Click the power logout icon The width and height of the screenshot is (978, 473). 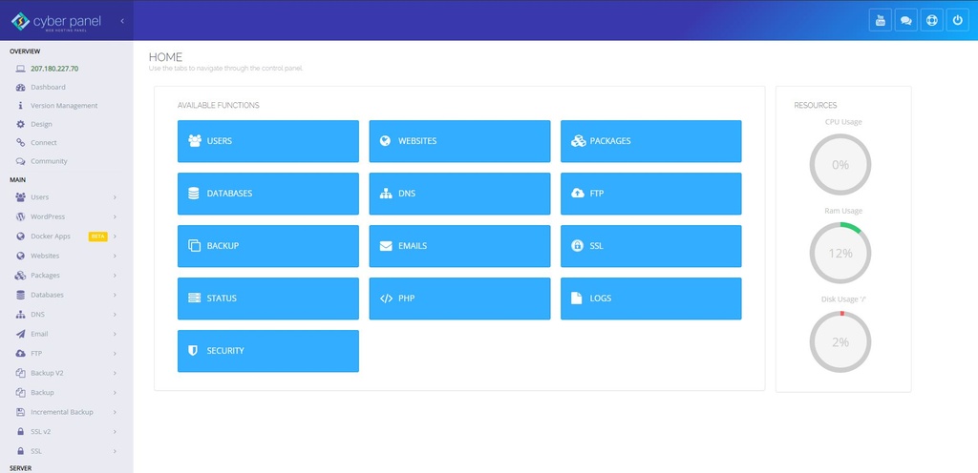pos(957,20)
